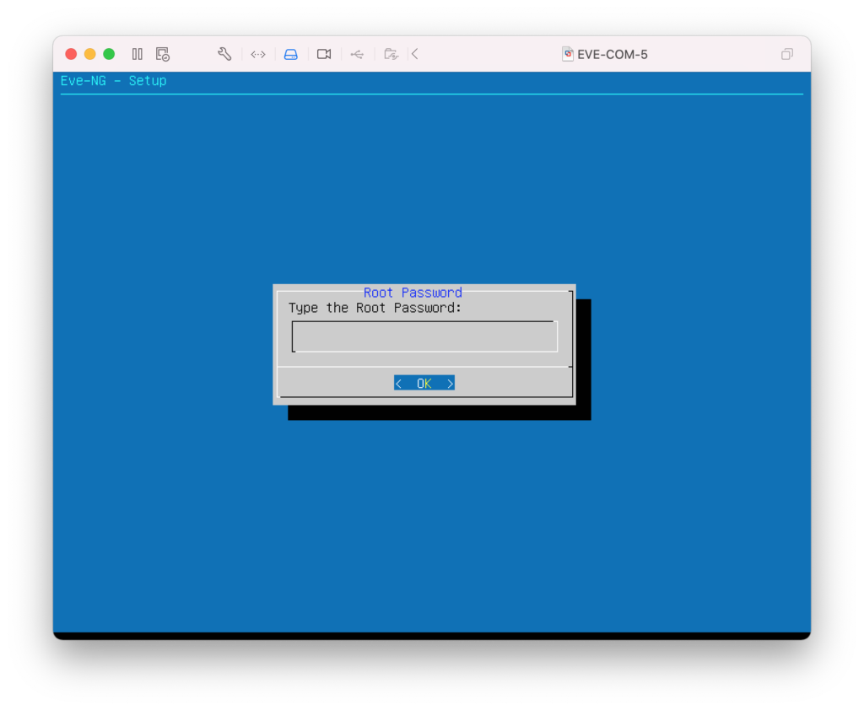Image resolution: width=864 pixels, height=710 pixels.
Task: Open shared folders icon
Action: point(391,54)
